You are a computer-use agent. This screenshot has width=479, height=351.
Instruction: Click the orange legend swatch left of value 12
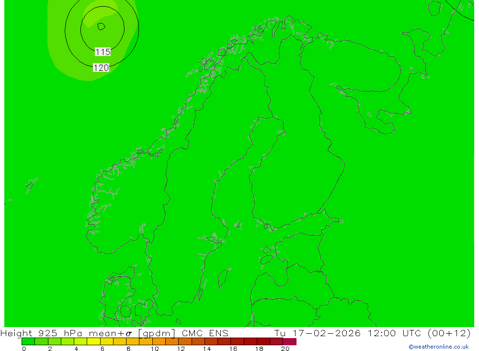click(x=172, y=341)
